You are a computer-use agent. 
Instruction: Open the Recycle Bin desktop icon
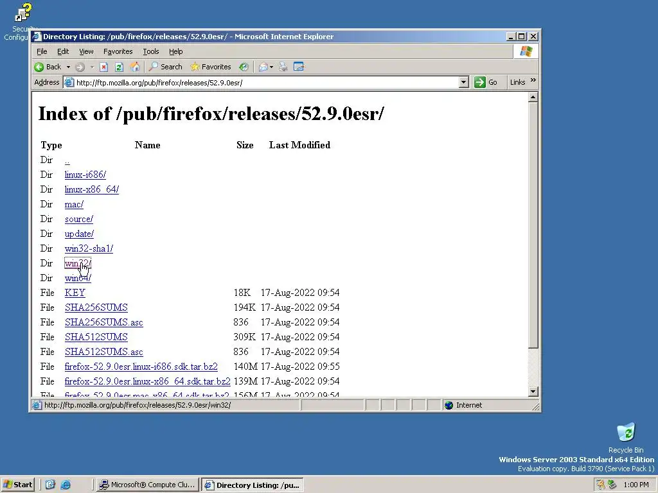point(626,438)
